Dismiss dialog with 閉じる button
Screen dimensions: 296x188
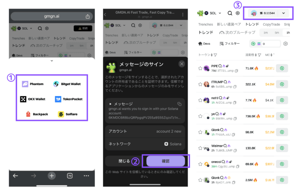tap(124, 161)
